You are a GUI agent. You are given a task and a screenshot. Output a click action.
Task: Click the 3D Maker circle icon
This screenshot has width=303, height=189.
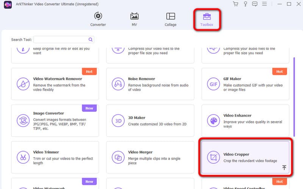click(118, 121)
